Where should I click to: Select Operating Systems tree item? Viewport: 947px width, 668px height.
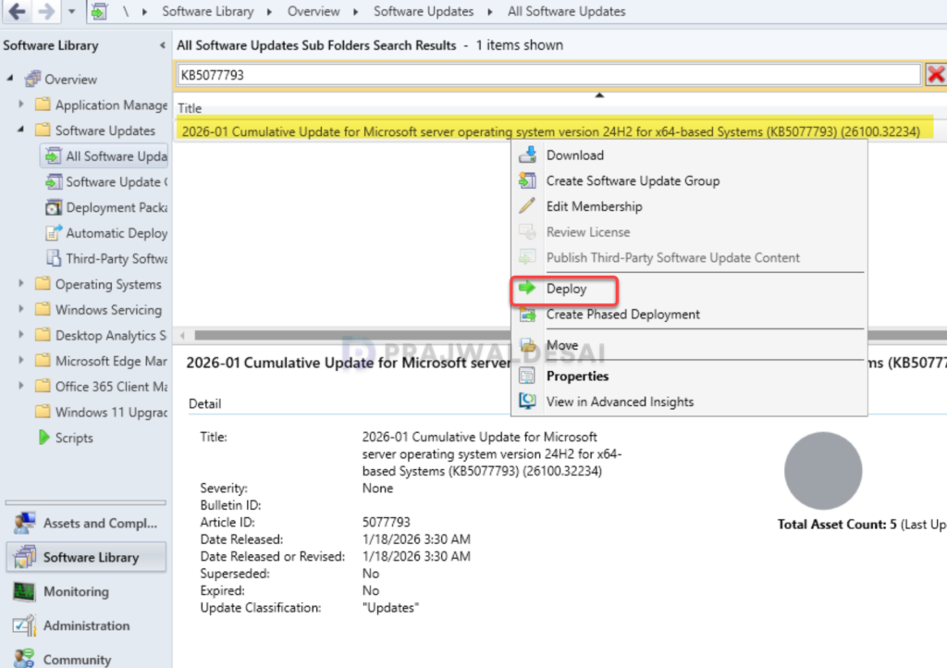108,284
